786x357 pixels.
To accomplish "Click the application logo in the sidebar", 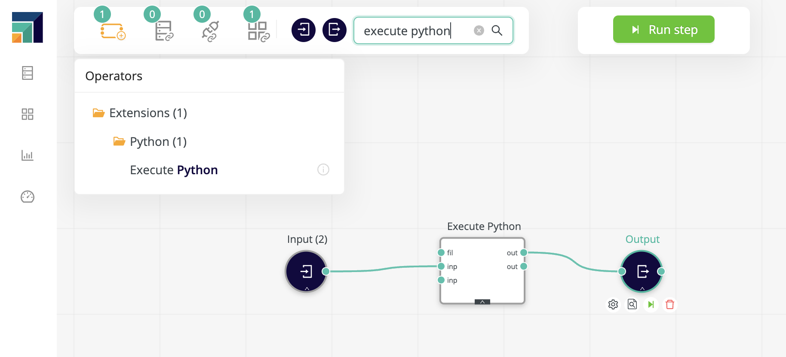I will tap(28, 27).
